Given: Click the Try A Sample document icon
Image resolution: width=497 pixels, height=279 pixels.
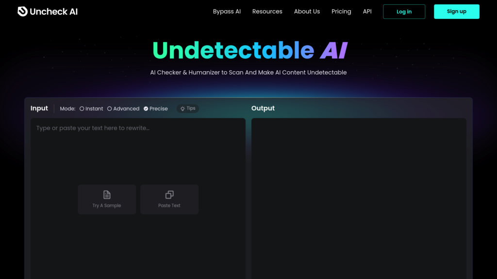Looking at the screenshot, I should pos(107,195).
